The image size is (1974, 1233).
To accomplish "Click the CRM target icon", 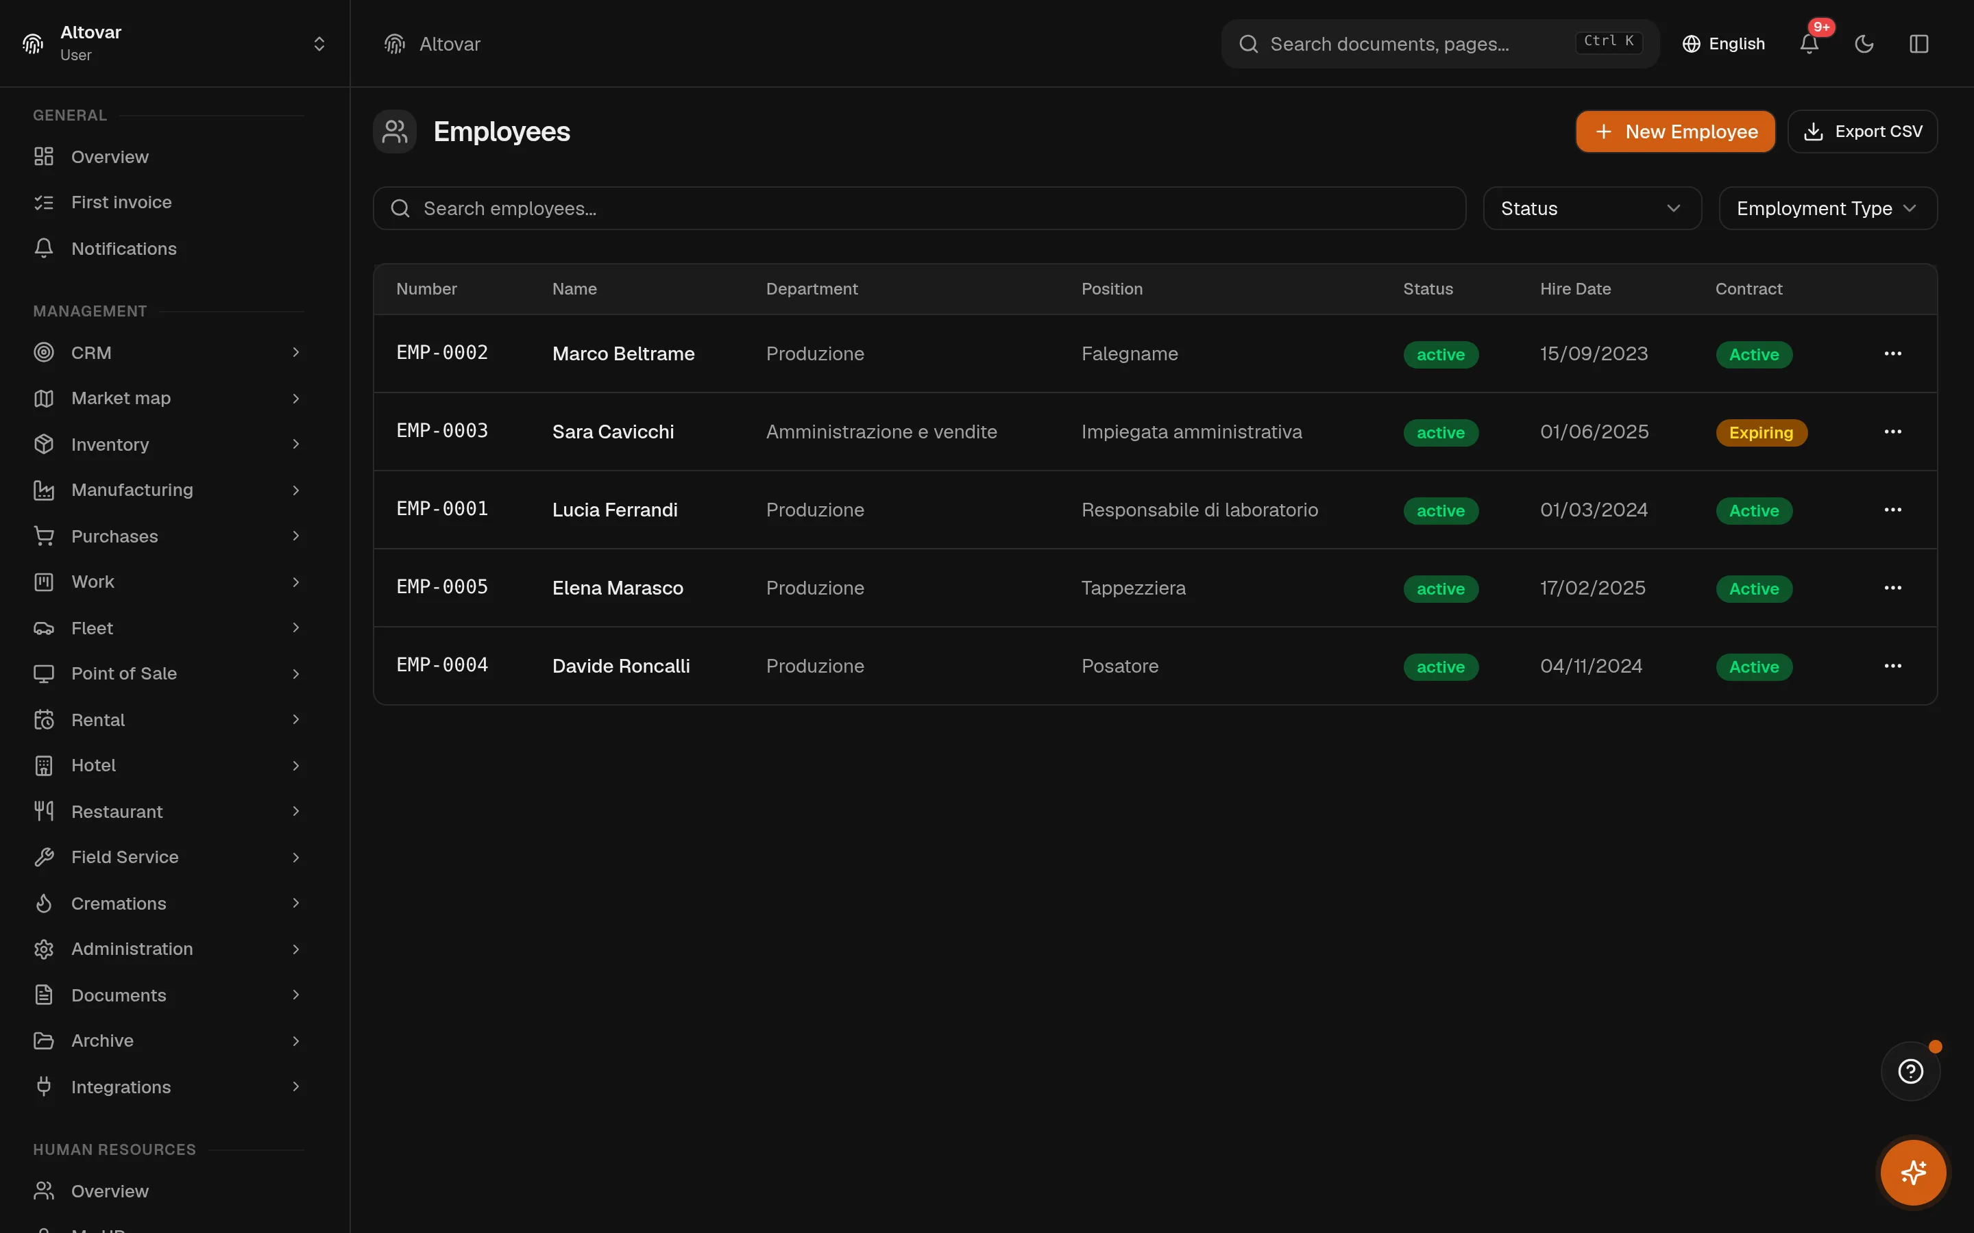I will click(x=44, y=352).
